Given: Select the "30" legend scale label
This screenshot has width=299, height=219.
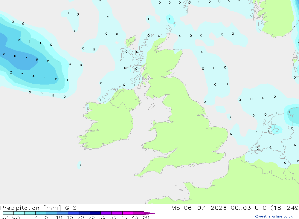Looking at the screenshot, I should tap(102, 217).
